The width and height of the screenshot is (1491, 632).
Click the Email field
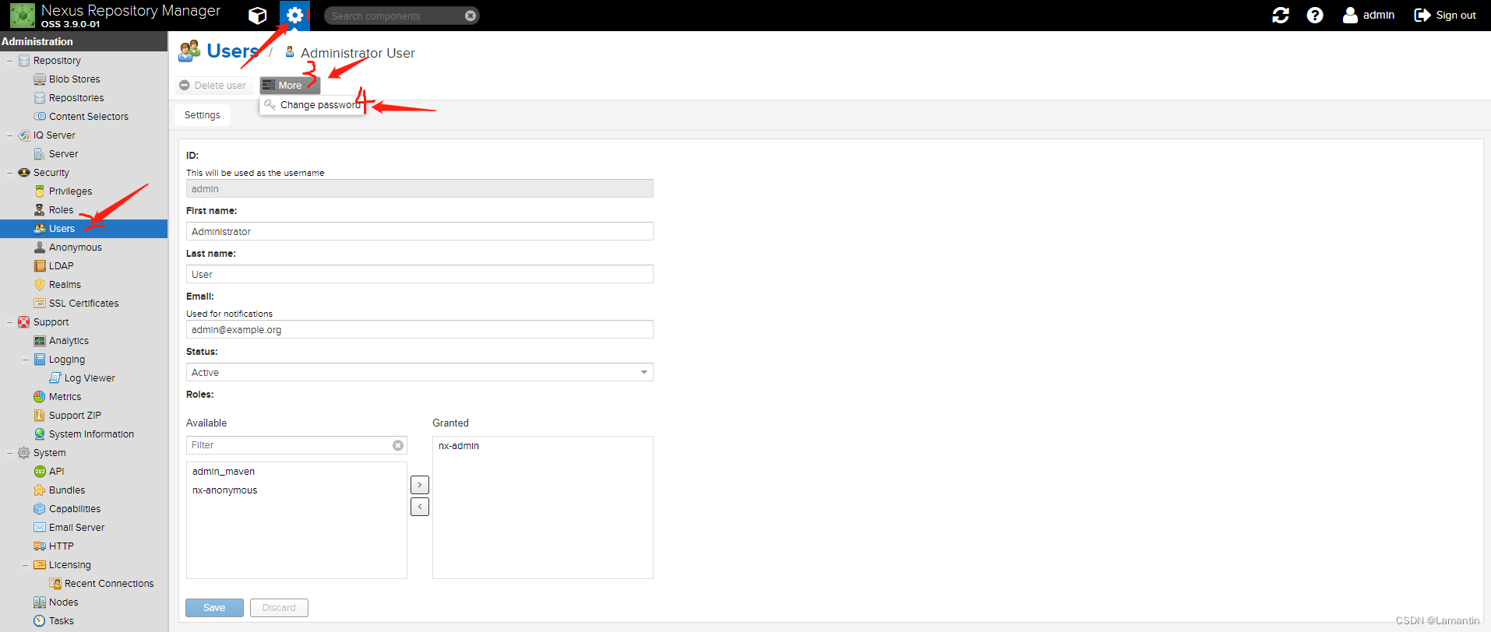coord(420,329)
